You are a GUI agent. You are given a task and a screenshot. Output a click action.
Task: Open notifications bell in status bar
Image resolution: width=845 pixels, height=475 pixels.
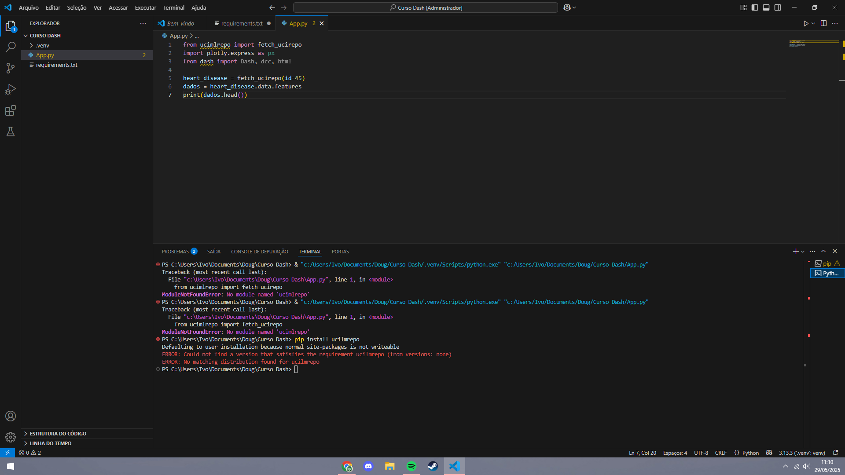(835, 453)
